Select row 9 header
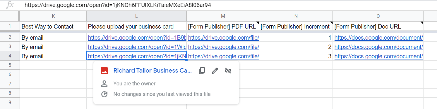 click(10, 103)
